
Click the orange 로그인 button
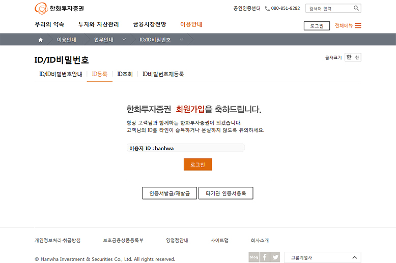pos(198,165)
